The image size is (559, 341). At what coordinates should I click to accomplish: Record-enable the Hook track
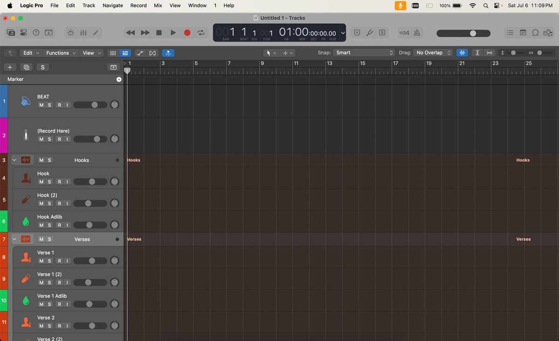coord(59,182)
